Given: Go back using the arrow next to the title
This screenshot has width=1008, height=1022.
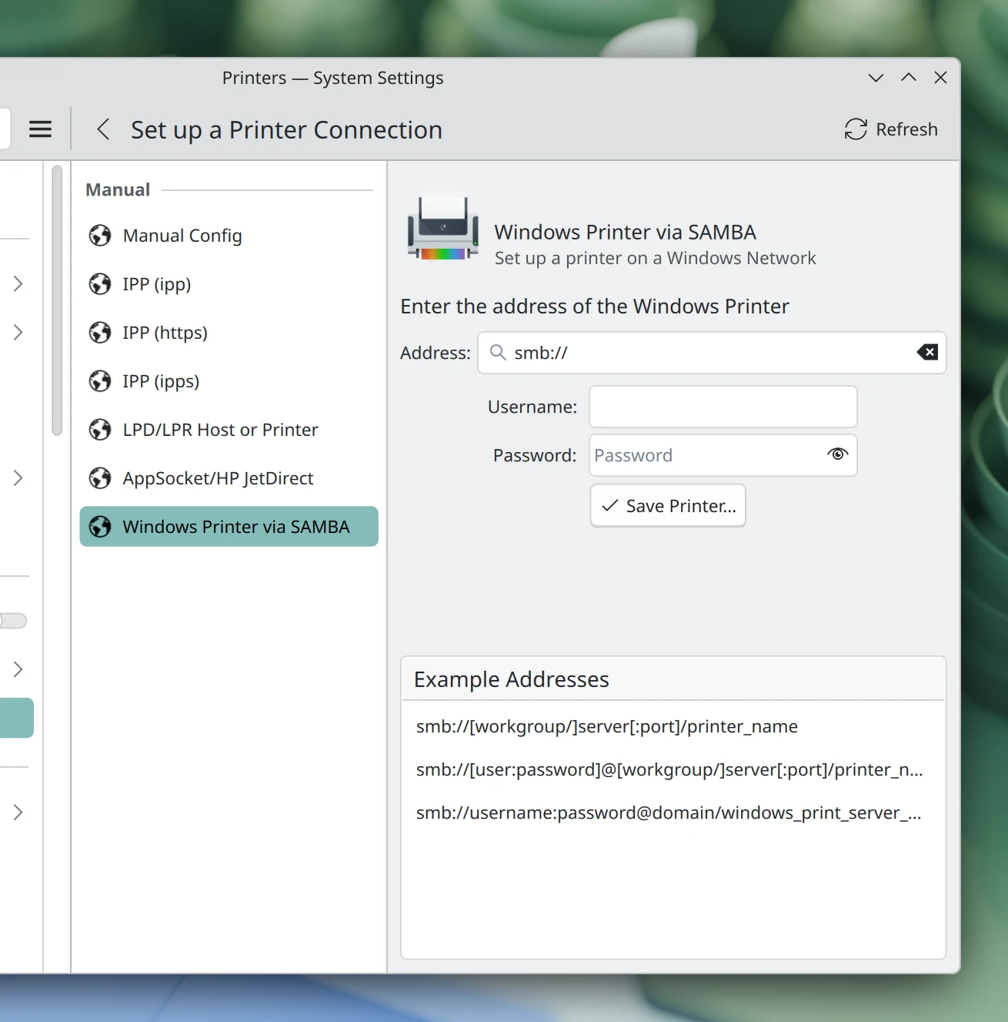Looking at the screenshot, I should (x=103, y=129).
